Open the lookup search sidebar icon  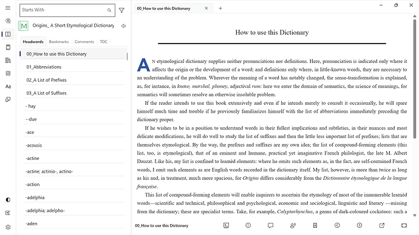(x=8, y=21)
